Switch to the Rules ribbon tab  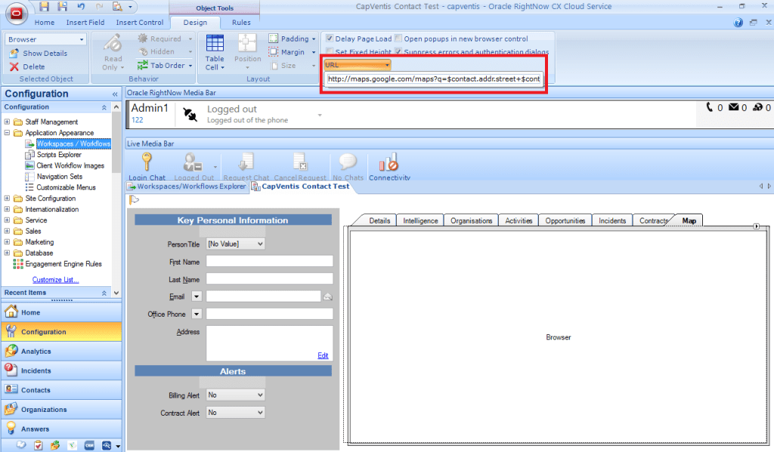(x=241, y=23)
